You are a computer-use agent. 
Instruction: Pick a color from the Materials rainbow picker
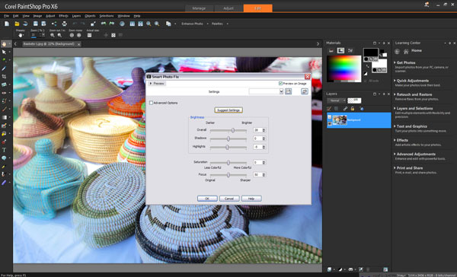pyautogui.click(x=344, y=68)
